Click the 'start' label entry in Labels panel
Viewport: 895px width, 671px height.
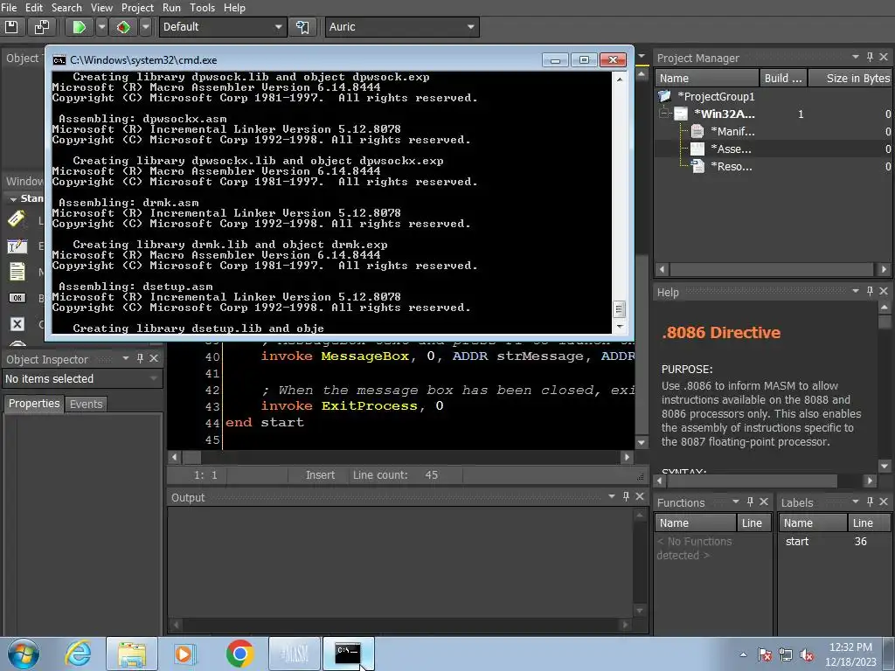point(797,542)
